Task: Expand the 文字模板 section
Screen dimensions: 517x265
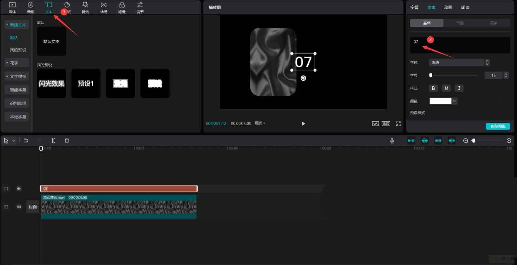Action: [x=16, y=76]
